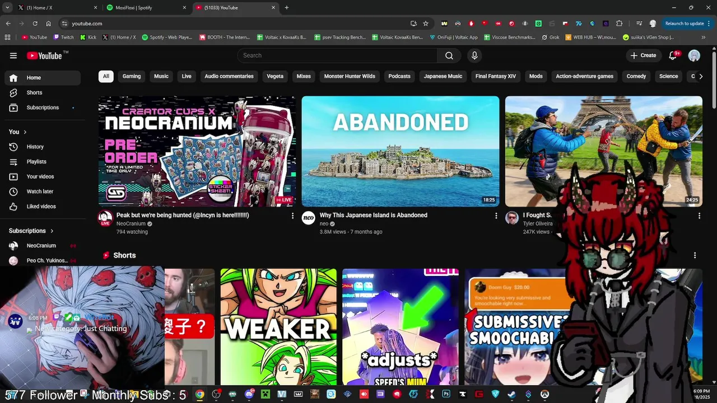Image resolution: width=717 pixels, height=403 pixels.
Task: Select the Music category chip
Action: pyautogui.click(x=161, y=76)
